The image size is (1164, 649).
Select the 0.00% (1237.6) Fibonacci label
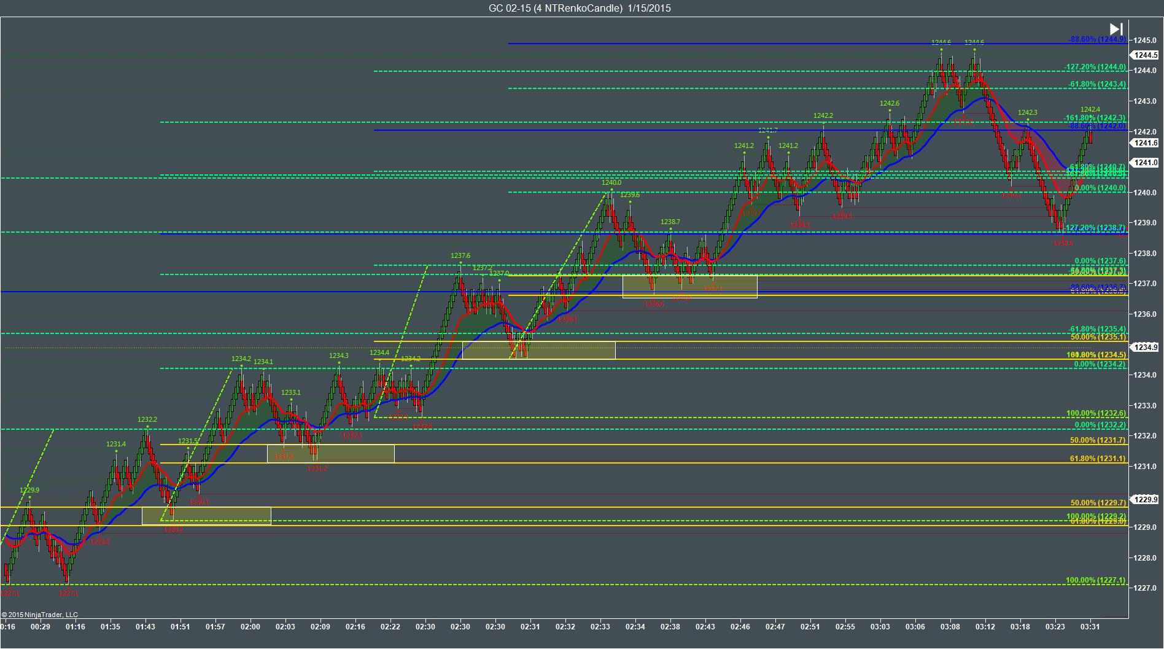click(1101, 261)
